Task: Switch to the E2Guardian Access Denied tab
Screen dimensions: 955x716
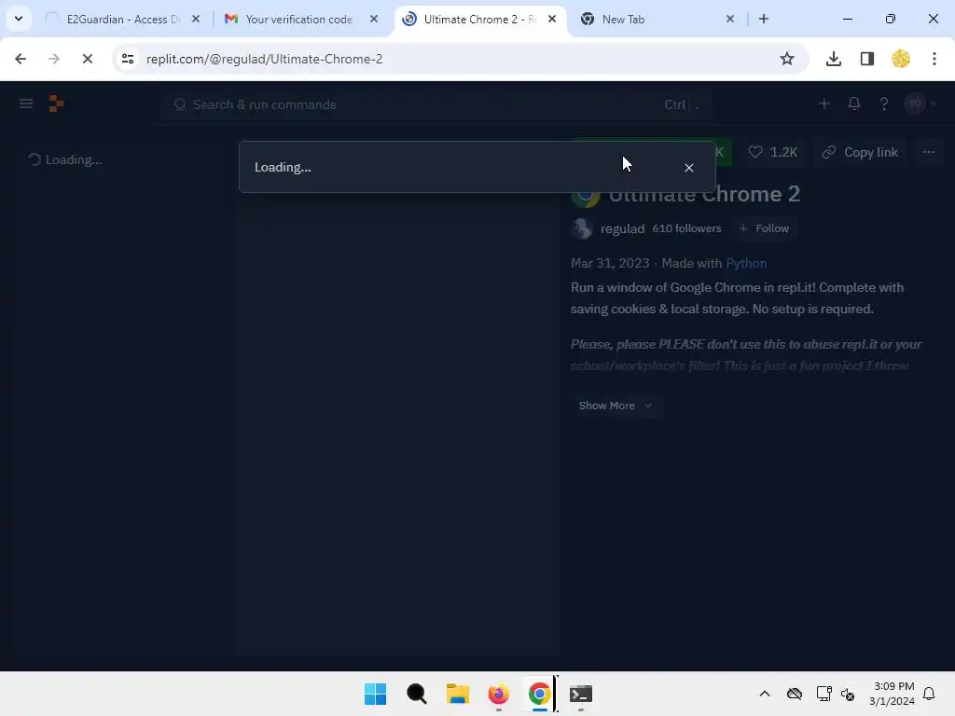Action: (124, 19)
